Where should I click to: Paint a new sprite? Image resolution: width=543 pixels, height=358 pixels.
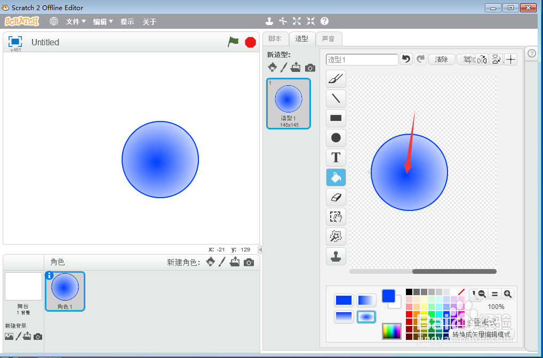[222, 262]
